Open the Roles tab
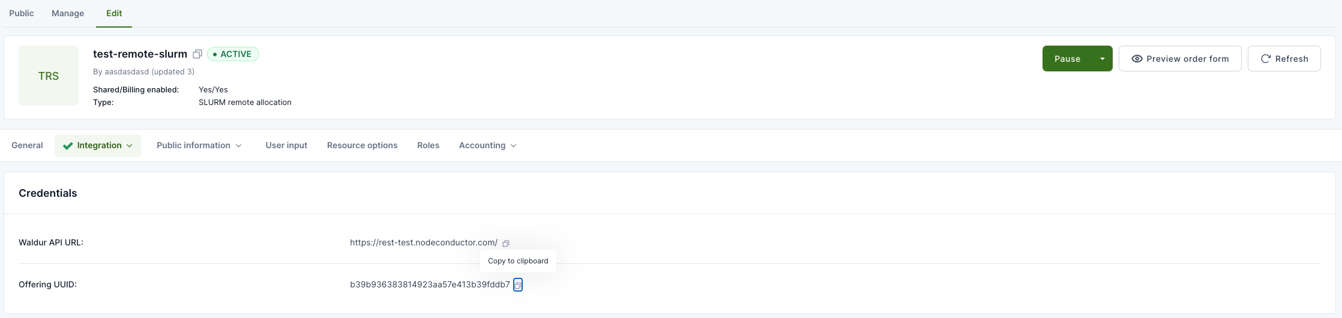The width and height of the screenshot is (1342, 318). point(428,145)
